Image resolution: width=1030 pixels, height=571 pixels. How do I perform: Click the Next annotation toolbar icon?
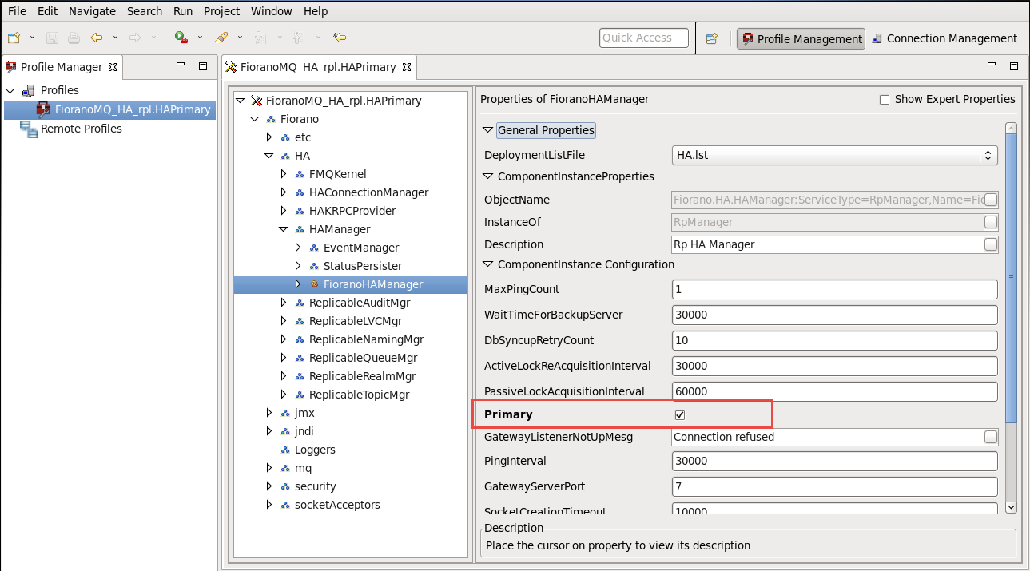260,38
